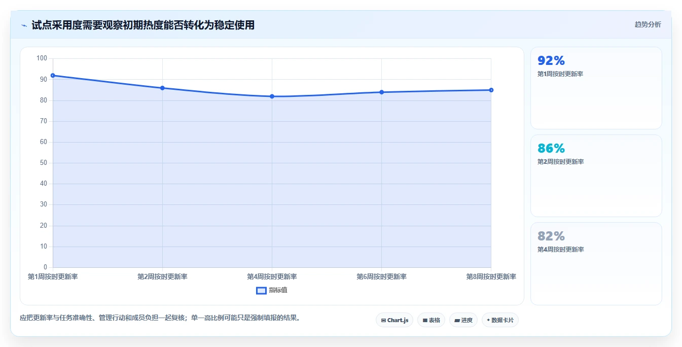Select the 进度 chip

point(463,320)
